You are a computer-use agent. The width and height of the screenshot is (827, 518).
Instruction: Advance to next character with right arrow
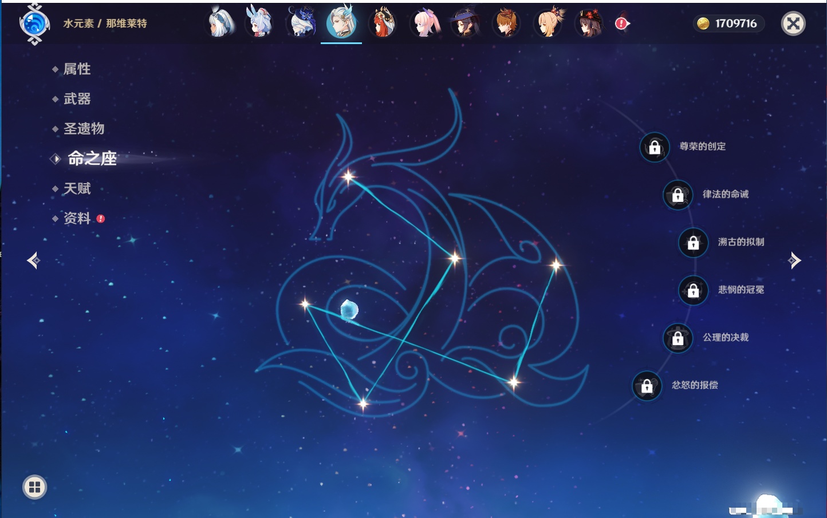point(794,260)
